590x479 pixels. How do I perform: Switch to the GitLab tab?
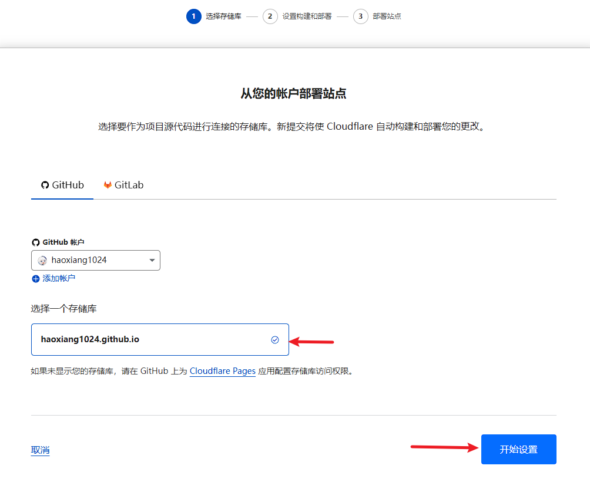pyautogui.click(x=123, y=185)
